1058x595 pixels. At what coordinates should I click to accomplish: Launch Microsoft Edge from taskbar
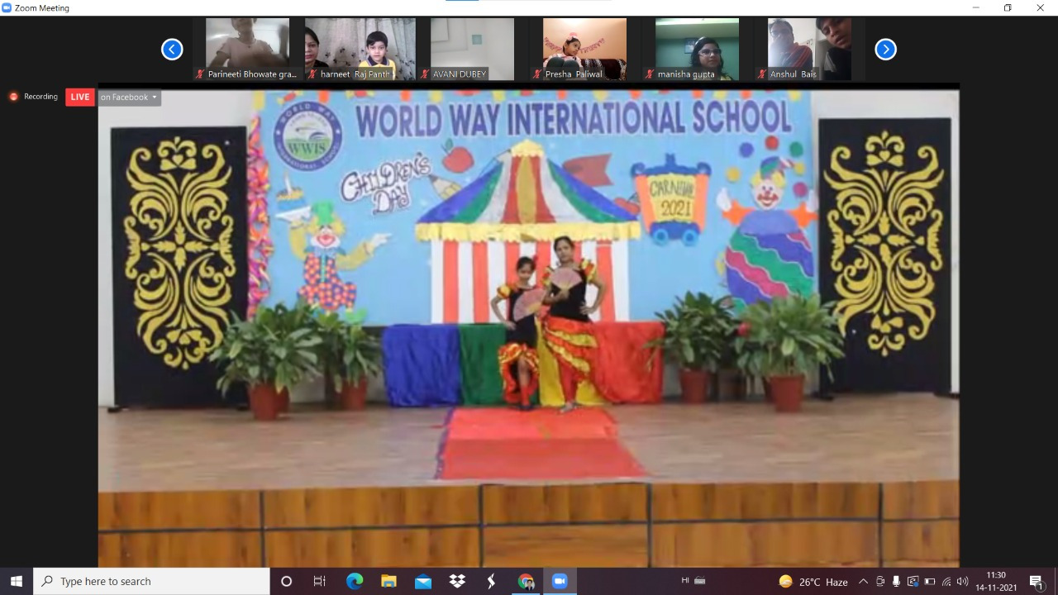(x=355, y=582)
